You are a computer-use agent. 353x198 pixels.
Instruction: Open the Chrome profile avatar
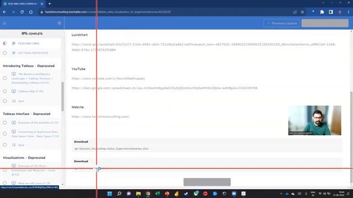340,12
